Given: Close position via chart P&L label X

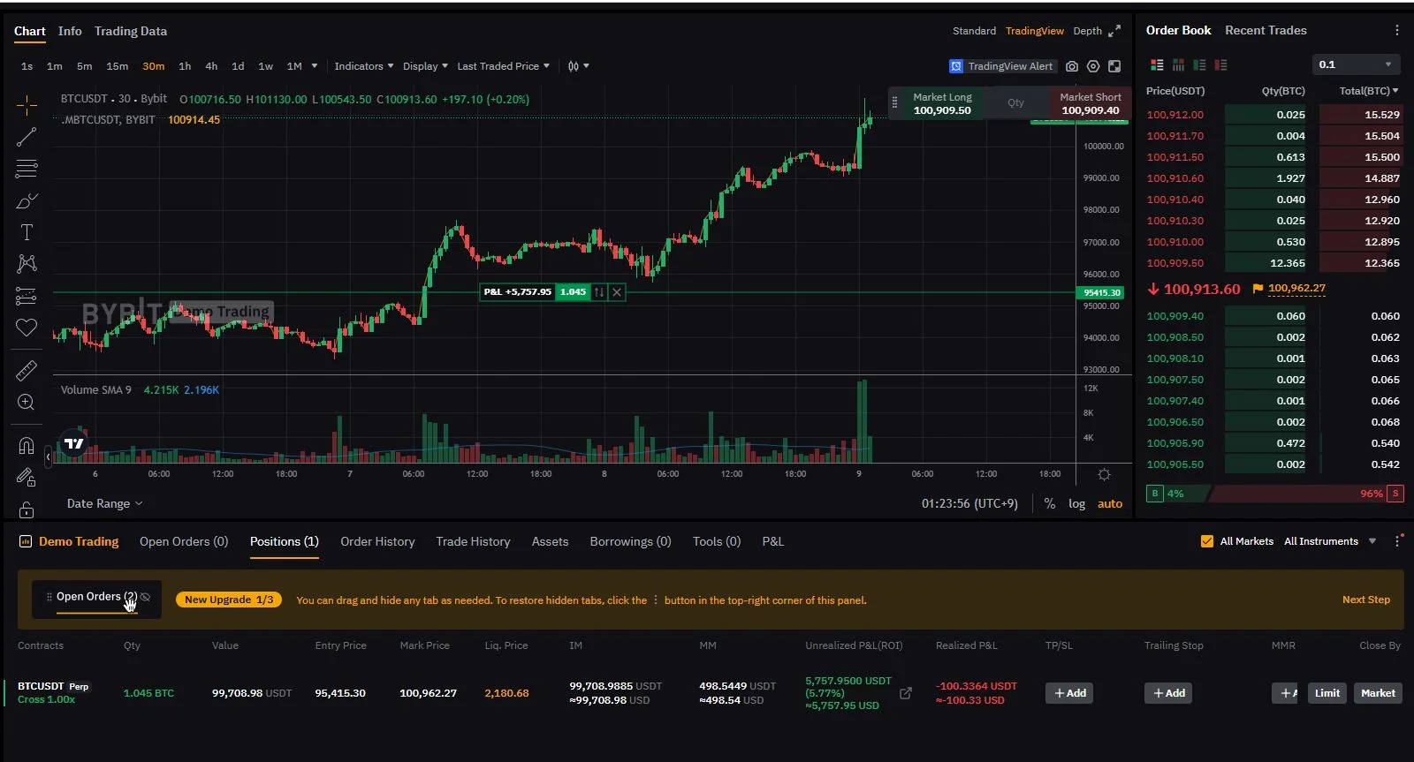Looking at the screenshot, I should [617, 292].
